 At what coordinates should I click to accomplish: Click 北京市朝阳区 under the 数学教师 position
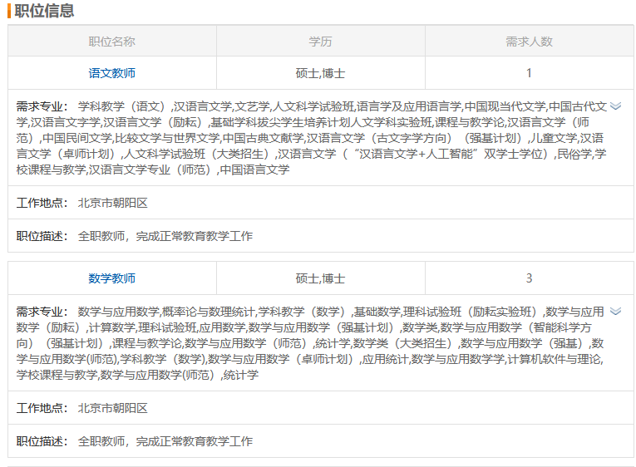(112, 408)
